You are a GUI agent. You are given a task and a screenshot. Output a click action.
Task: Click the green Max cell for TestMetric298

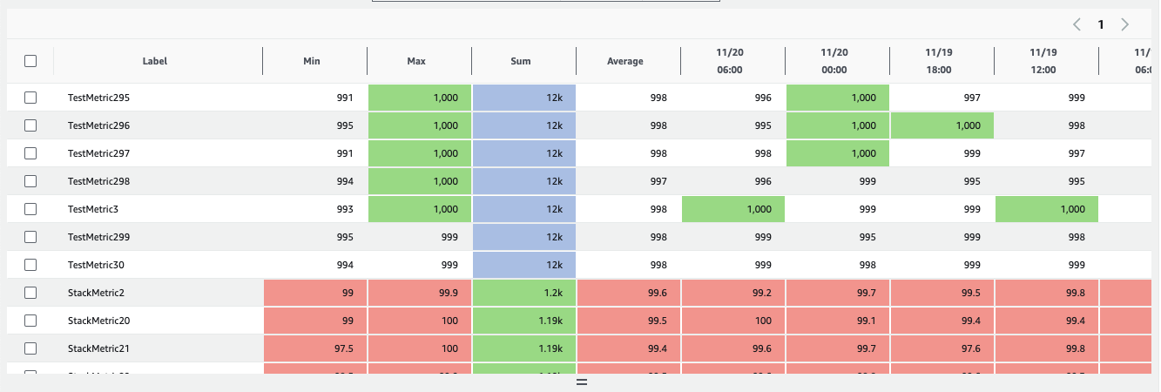click(420, 181)
